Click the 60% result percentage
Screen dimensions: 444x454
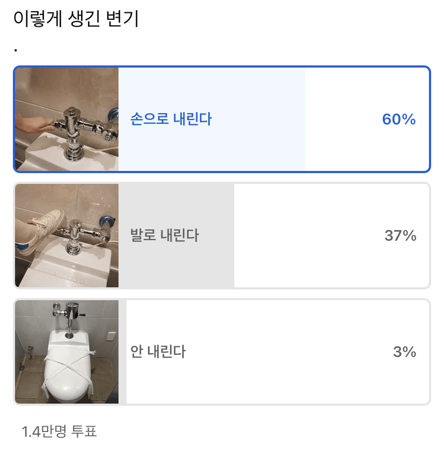(x=398, y=120)
